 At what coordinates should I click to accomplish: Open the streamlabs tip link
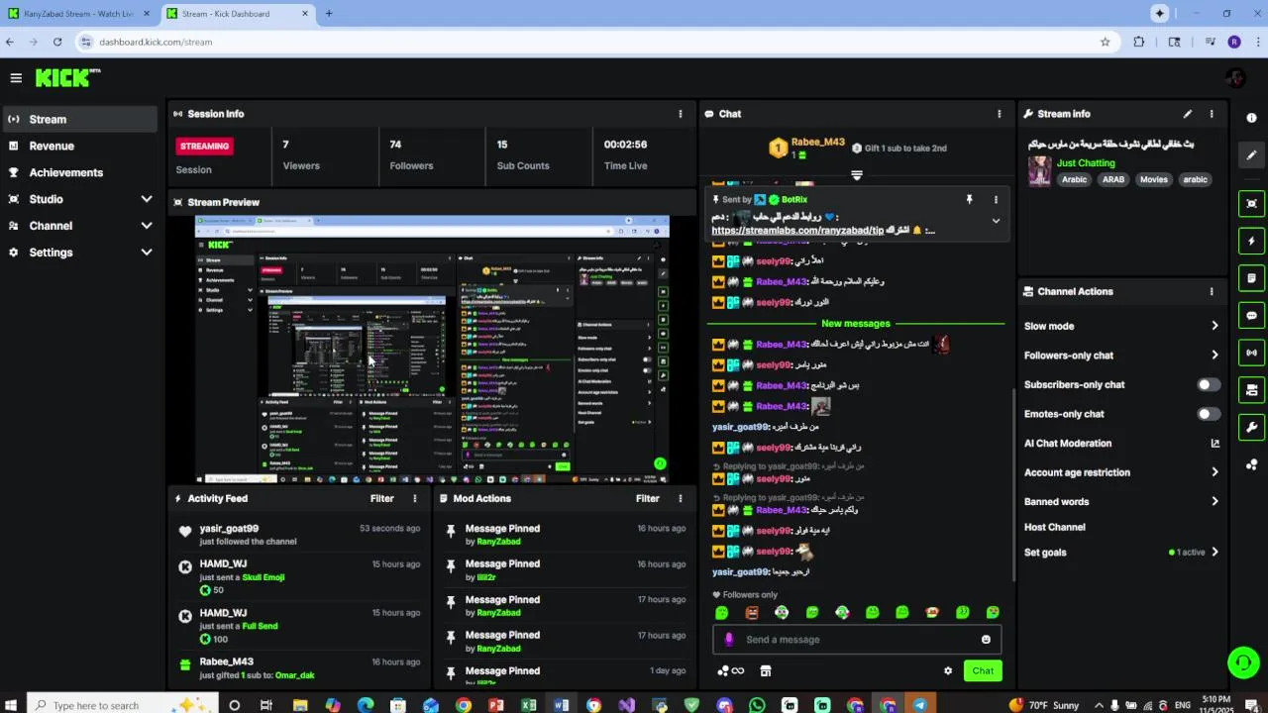[797, 231]
